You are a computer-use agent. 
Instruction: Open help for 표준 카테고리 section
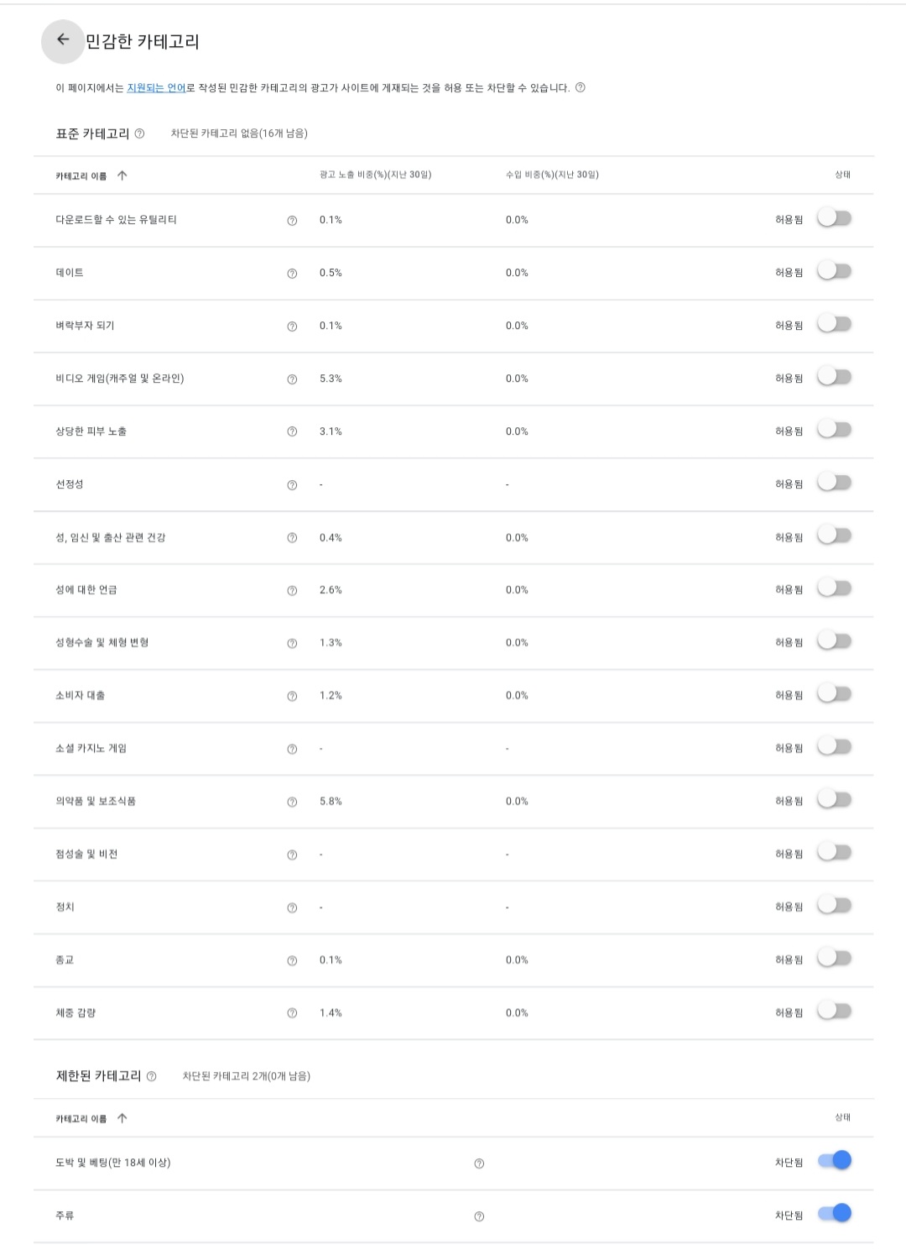(x=140, y=132)
